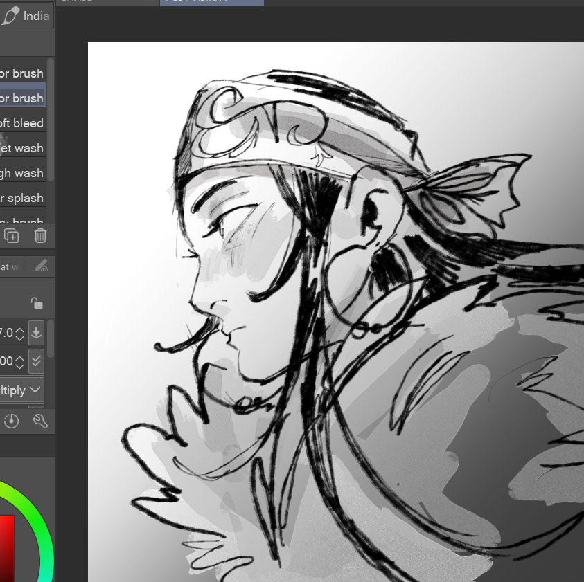This screenshot has height=582, width=584.
Task: Select the highlighted watercolor brush entry
Action: pos(22,98)
